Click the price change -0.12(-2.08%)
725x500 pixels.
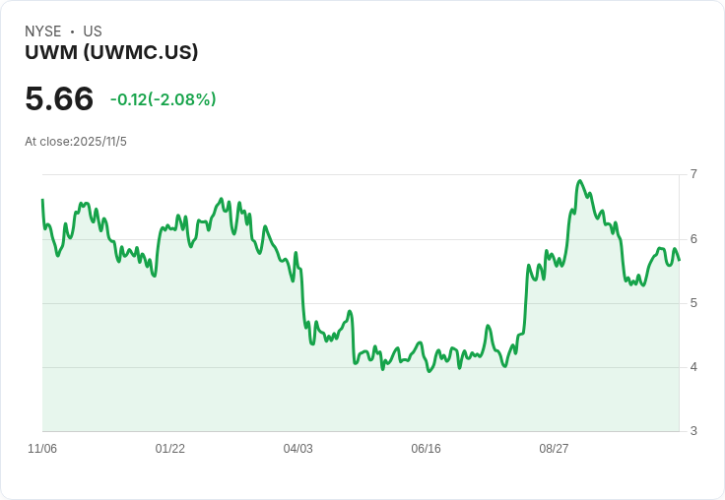click(x=163, y=99)
